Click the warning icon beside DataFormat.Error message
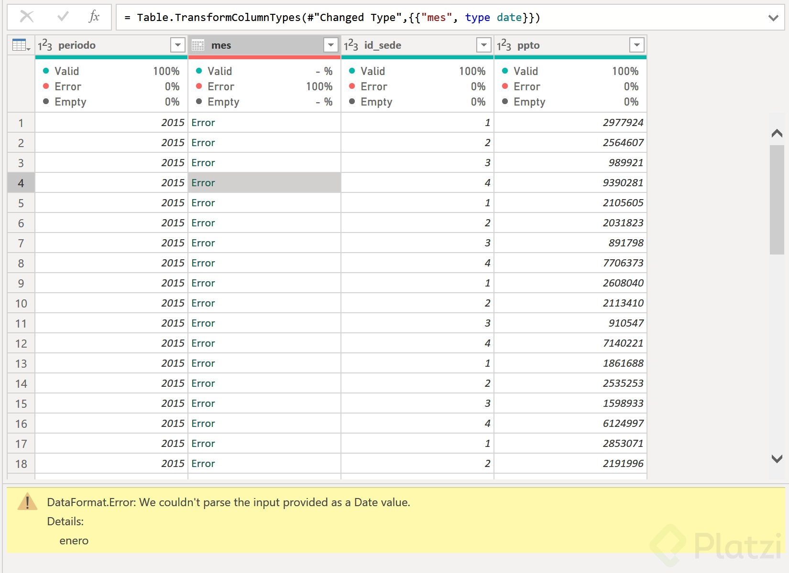Screen dimensions: 789x573 tap(27, 503)
